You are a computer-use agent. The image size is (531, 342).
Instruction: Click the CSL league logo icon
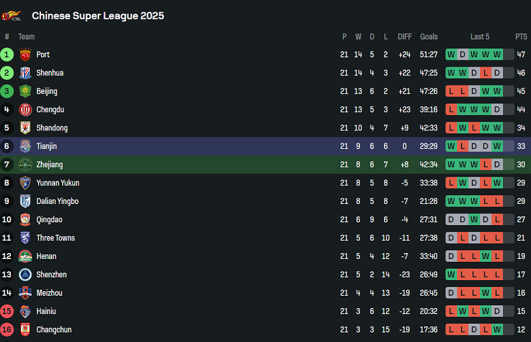(x=12, y=16)
